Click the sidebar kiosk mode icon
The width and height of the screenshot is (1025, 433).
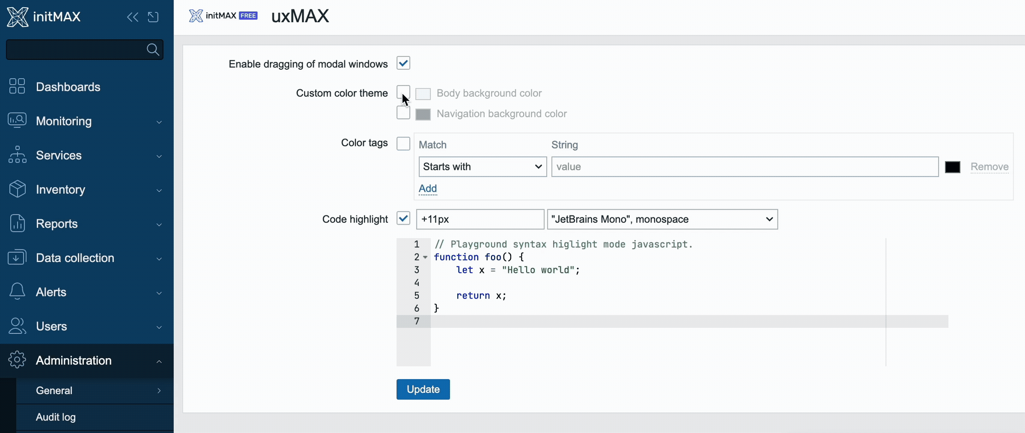click(153, 17)
